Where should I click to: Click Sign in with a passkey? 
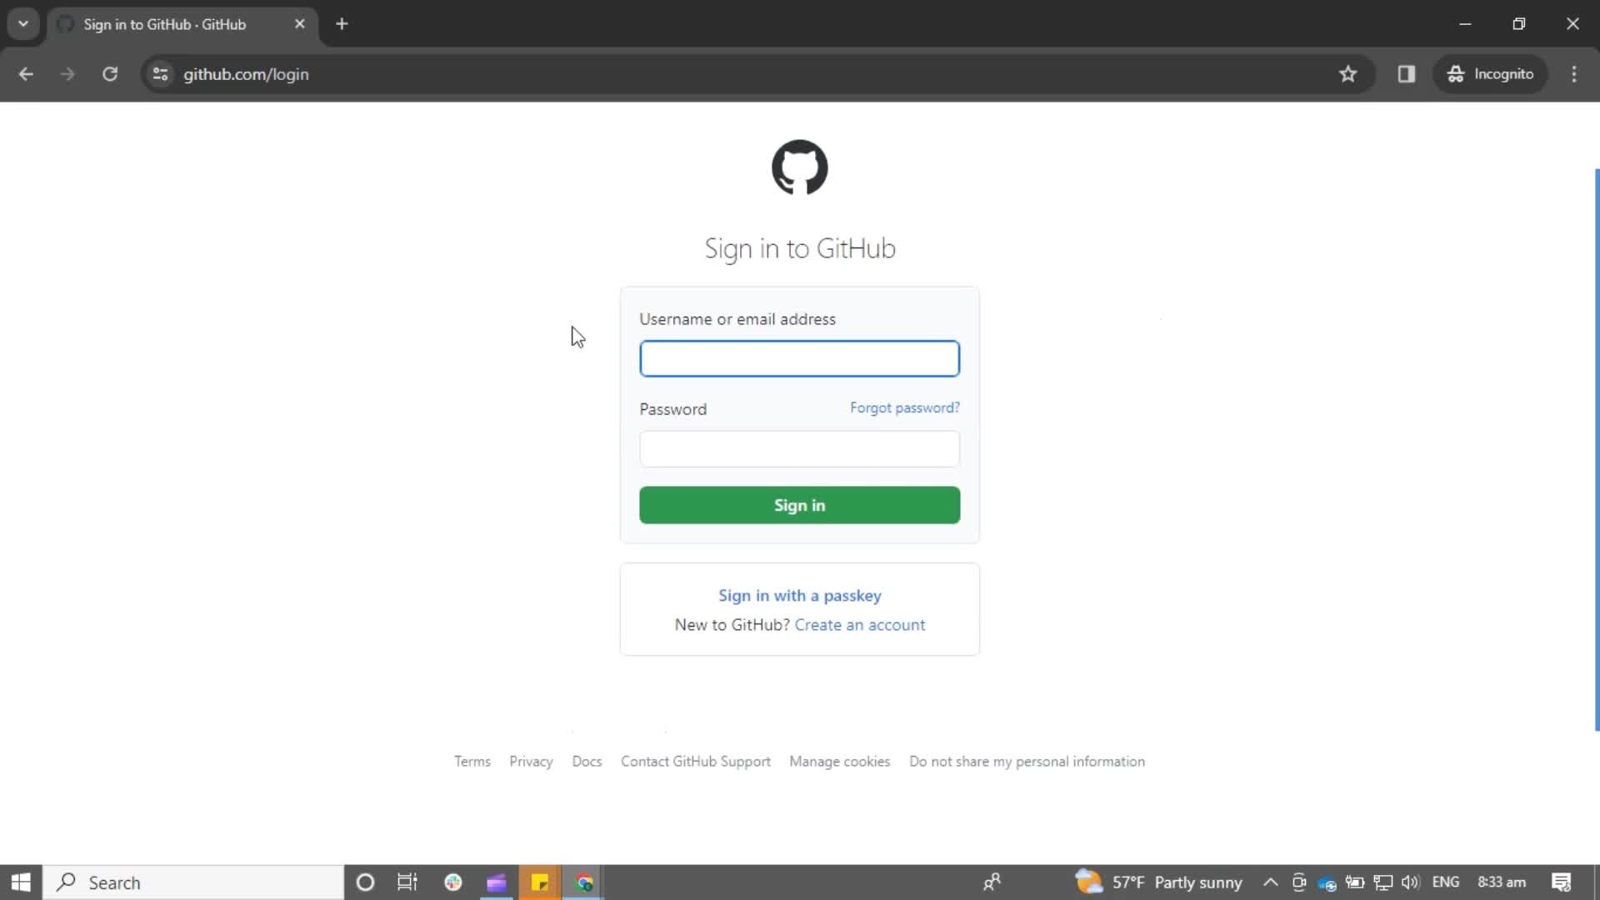tap(799, 594)
